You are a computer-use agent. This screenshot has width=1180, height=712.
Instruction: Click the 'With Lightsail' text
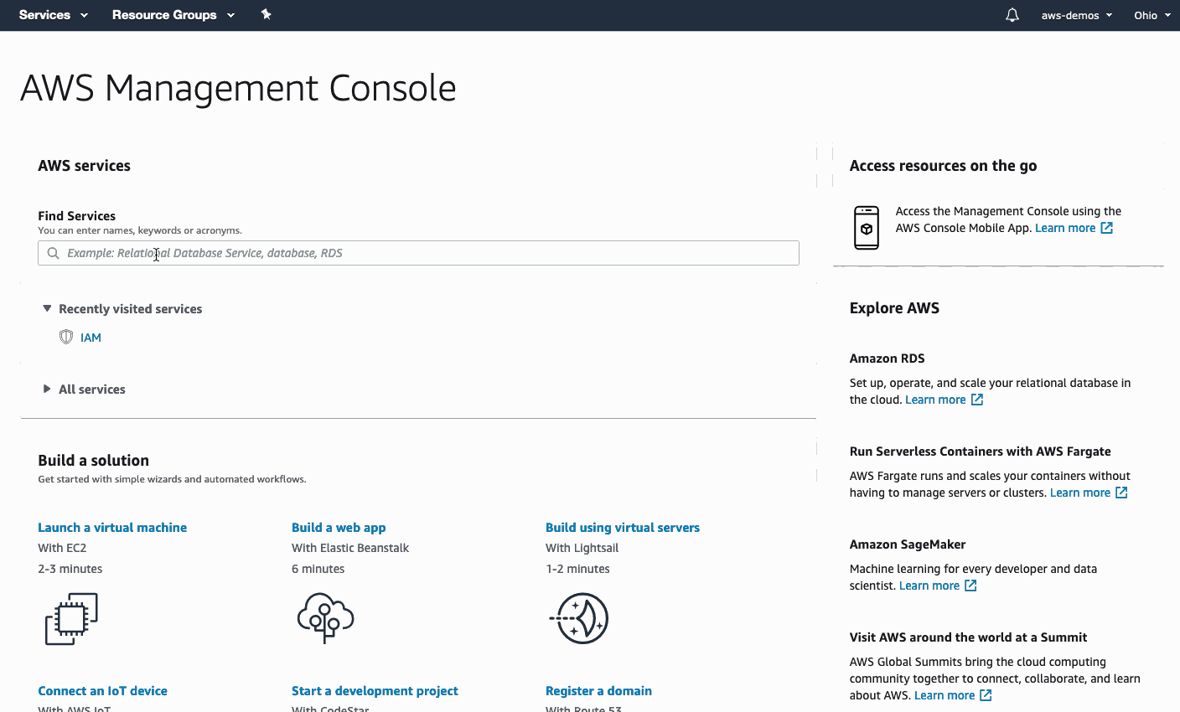click(582, 548)
